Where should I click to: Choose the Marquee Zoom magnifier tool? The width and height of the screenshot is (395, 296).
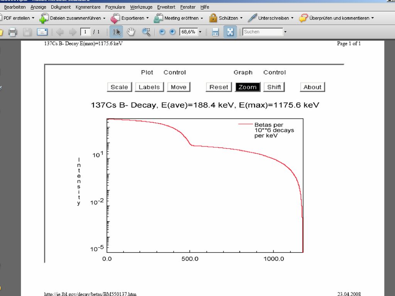coord(146,32)
